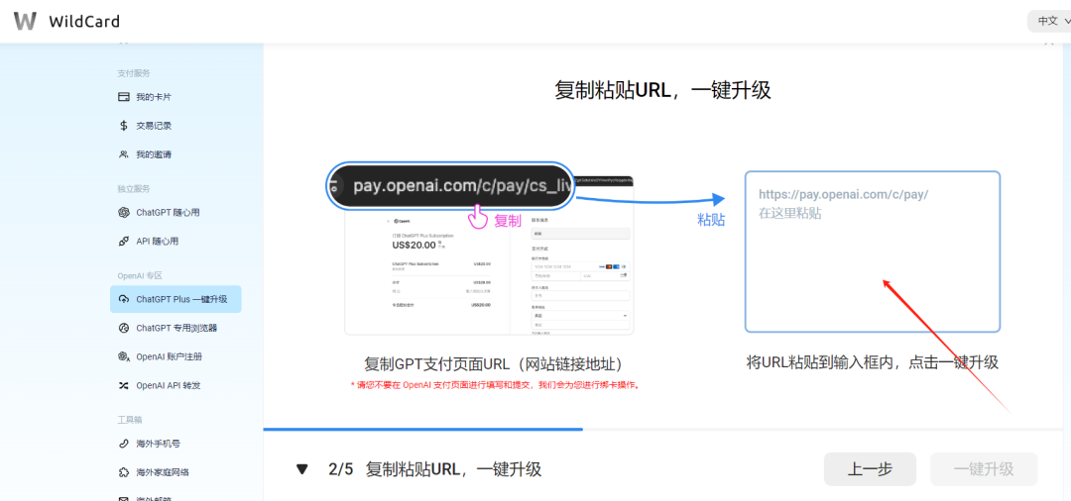
Task: Click the people icon beside 我的邀请
Action: (x=124, y=154)
